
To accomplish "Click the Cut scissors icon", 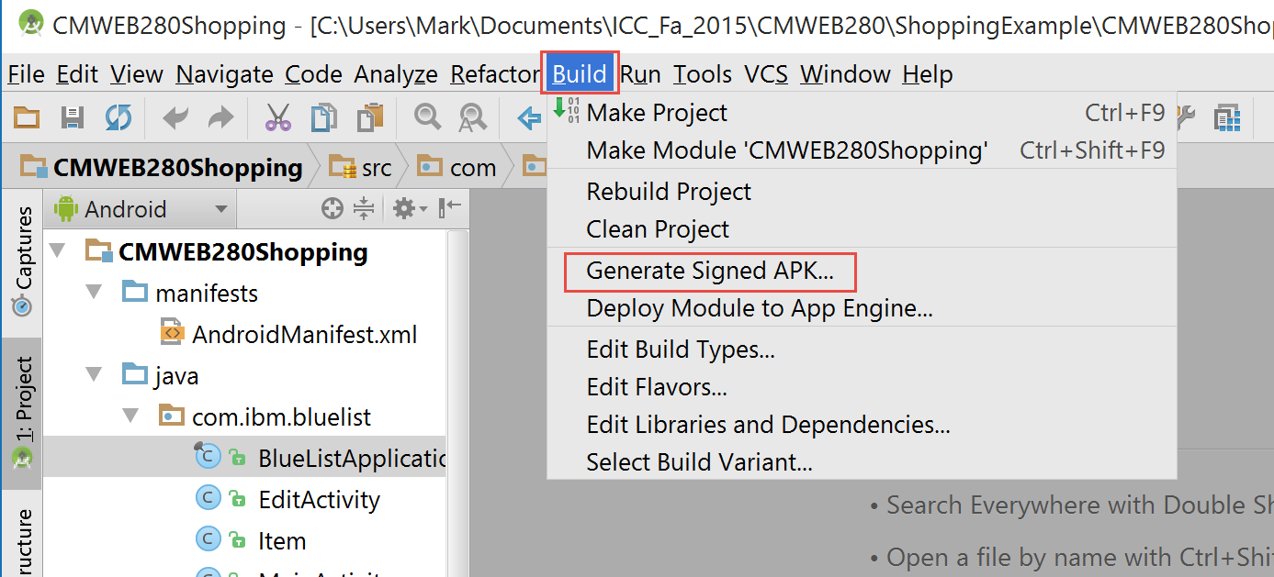I will 277,117.
